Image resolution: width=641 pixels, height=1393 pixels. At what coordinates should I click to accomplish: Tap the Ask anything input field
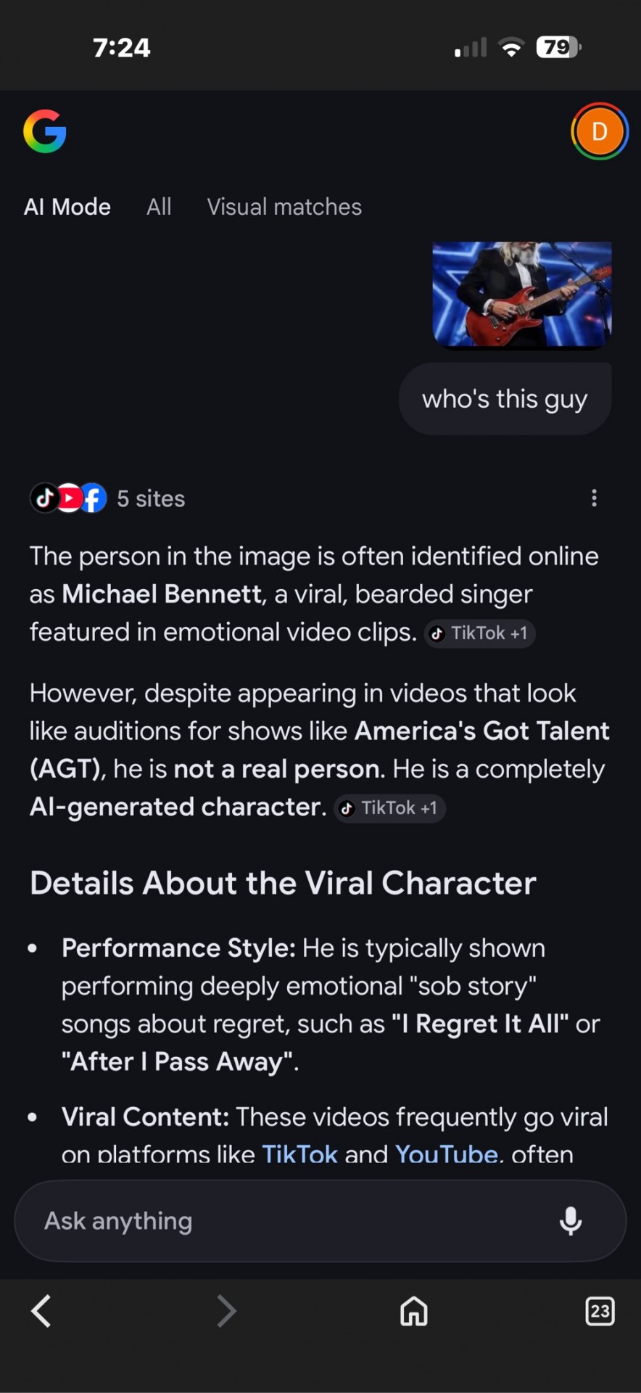click(x=290, y=1221)
